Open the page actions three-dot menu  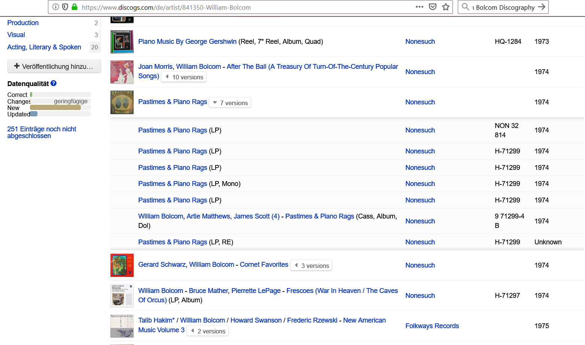tap(420, 7)
